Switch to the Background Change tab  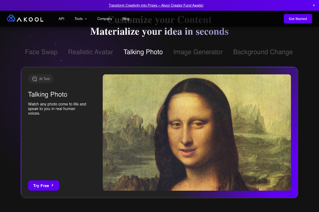(263, 52)
